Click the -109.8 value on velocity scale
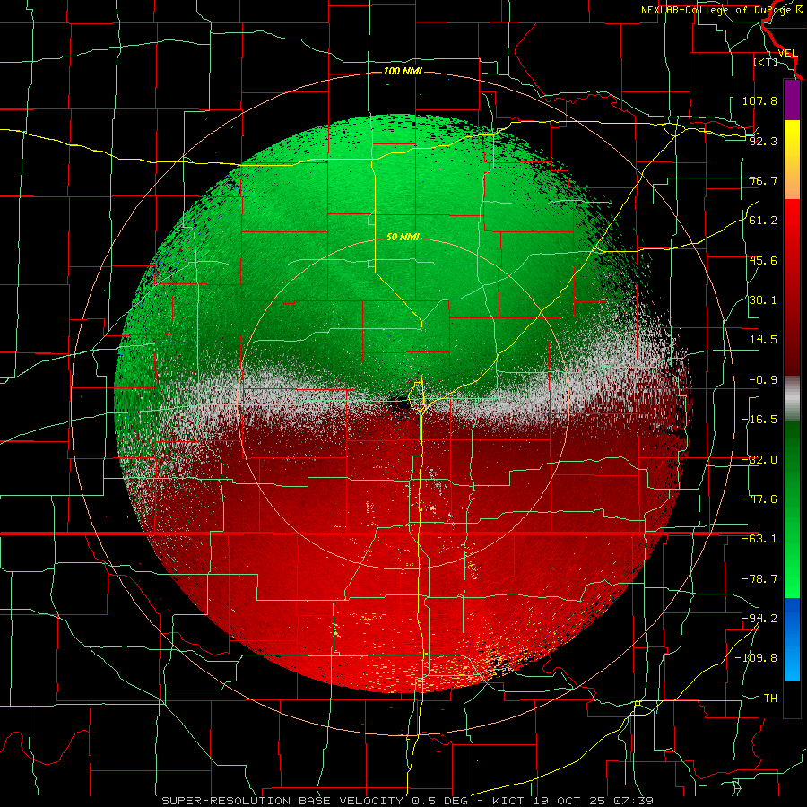This screenshot has width=807, height=807. 756,658
